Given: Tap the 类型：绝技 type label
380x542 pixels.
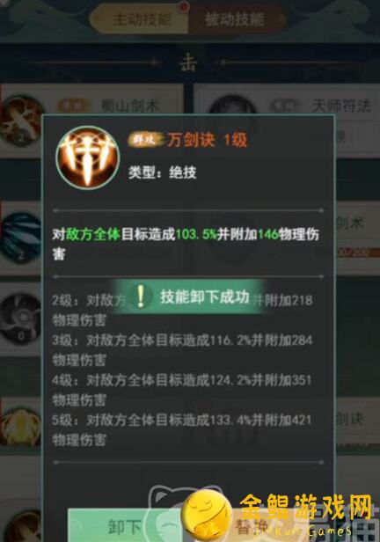Looking at the screenshot, I should [163, 172].
